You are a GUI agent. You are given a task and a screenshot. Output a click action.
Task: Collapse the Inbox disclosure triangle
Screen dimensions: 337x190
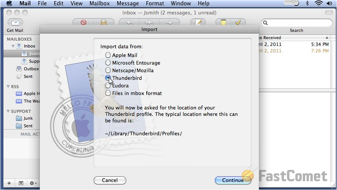pos(13,46)
